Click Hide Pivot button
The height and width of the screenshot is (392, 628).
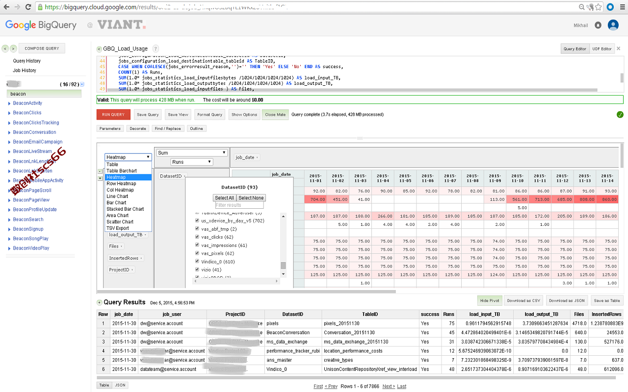489,300
